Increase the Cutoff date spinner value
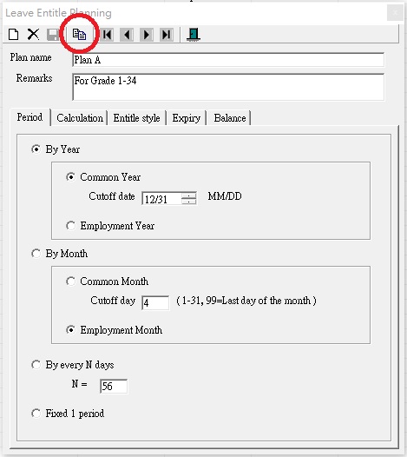This screenshot has height=457, width=407. click(x=188, y=195)
